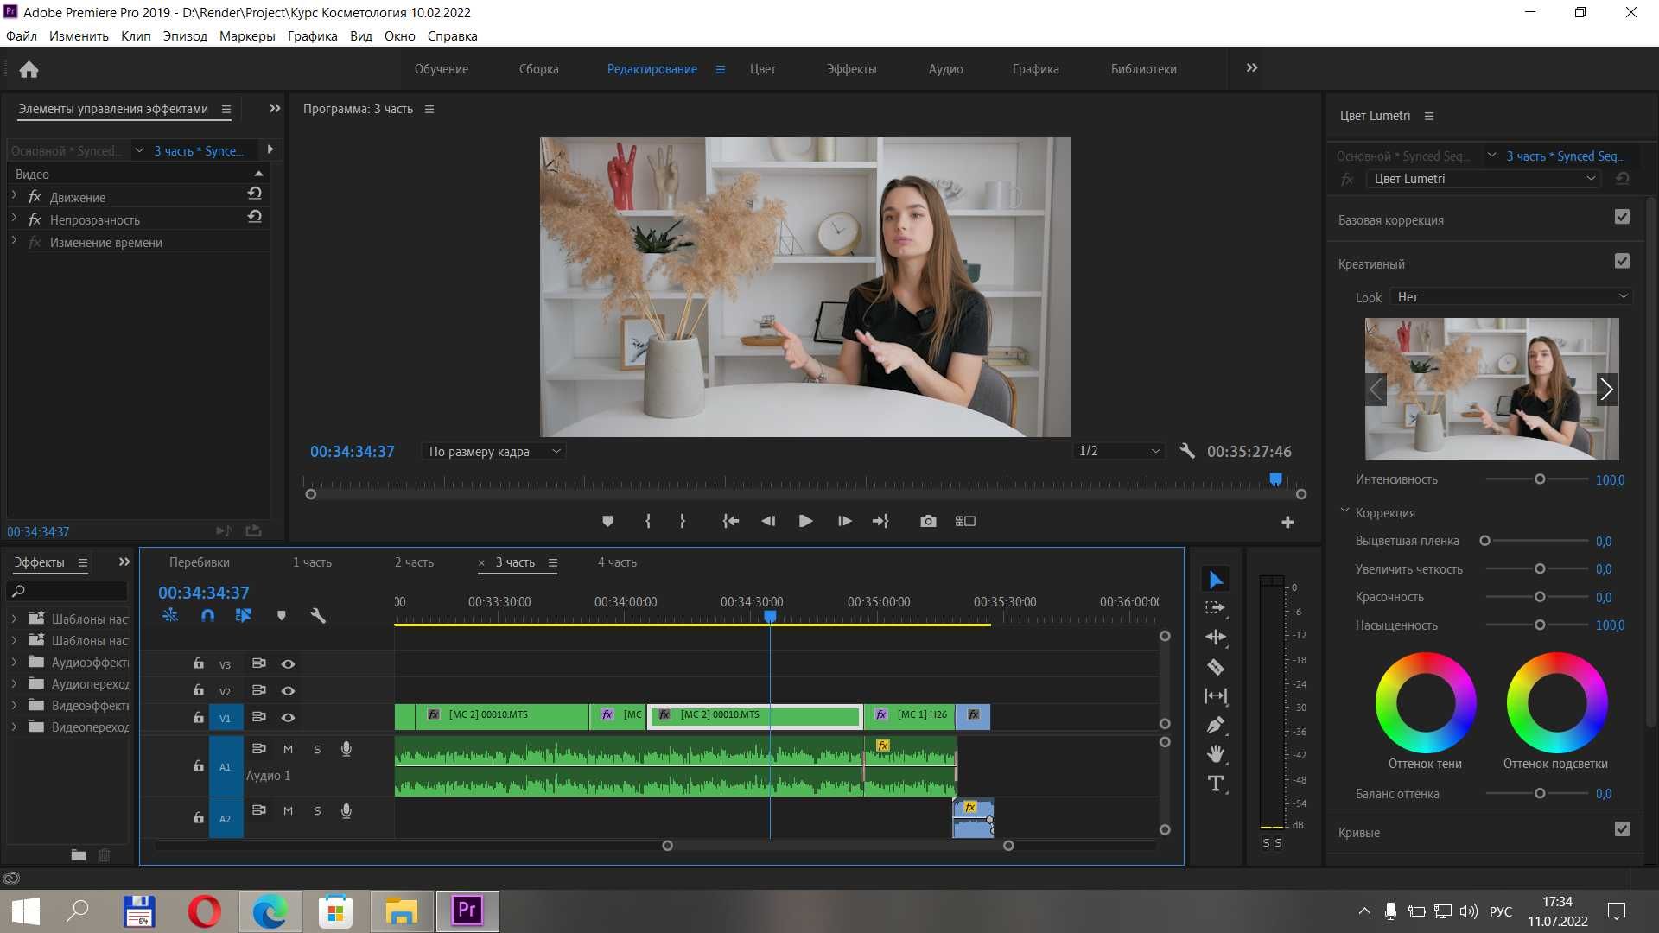Viewport: 1659px width, 933px height.
Task: Mute audio track A2
Action: coord(288,811)
